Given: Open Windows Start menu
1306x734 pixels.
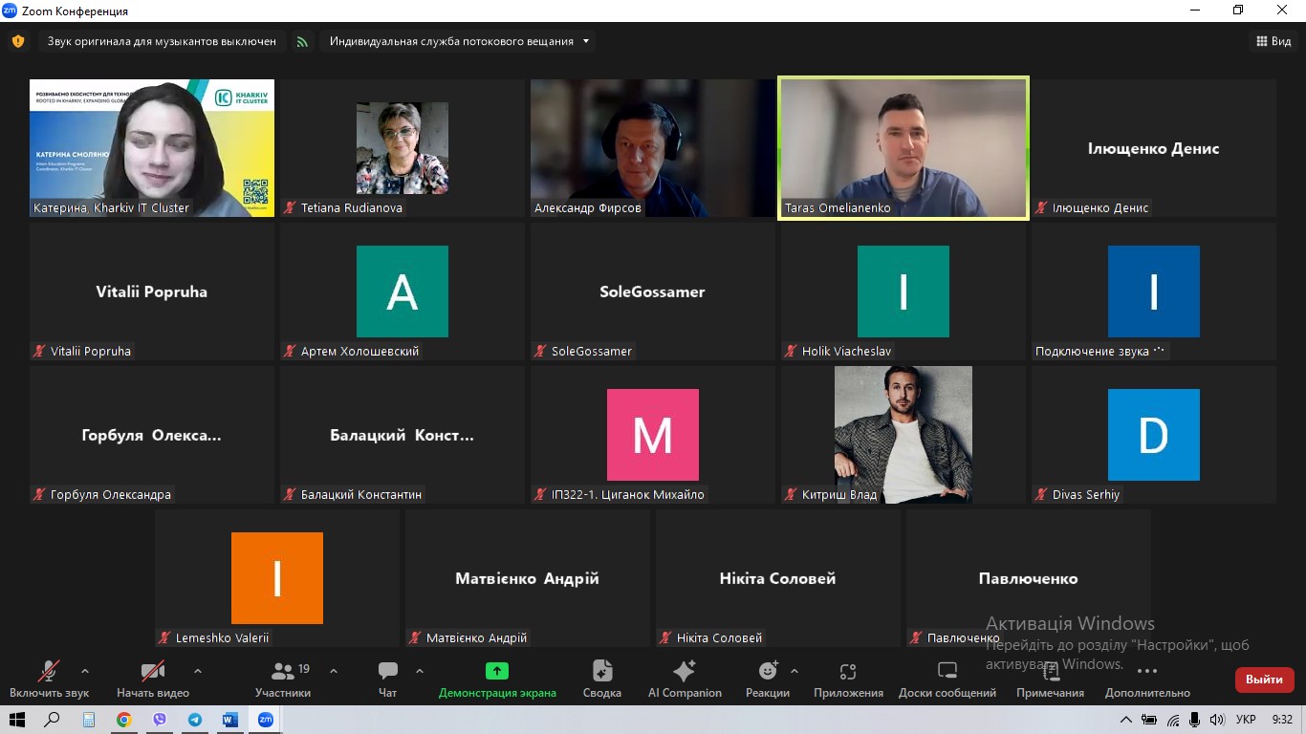Looking at the screenshot, I should (x=17, y=720).
